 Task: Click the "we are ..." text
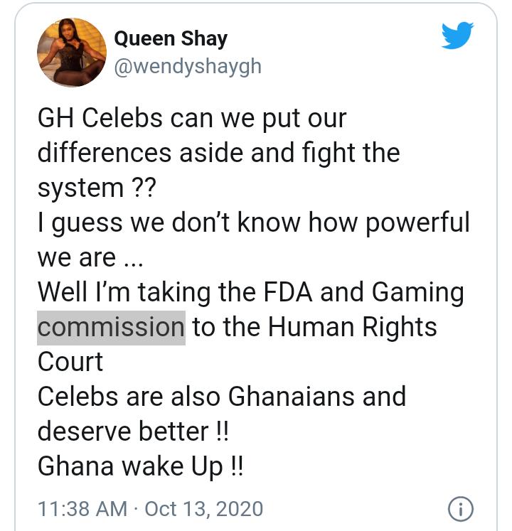tap(90, 257)
